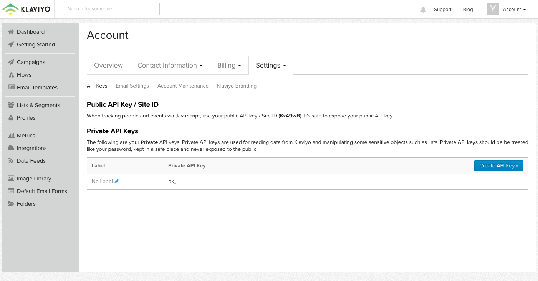The width and height of the screenshot is (538, 281).
Task: Select the Image Library icon
Action: 11,179
